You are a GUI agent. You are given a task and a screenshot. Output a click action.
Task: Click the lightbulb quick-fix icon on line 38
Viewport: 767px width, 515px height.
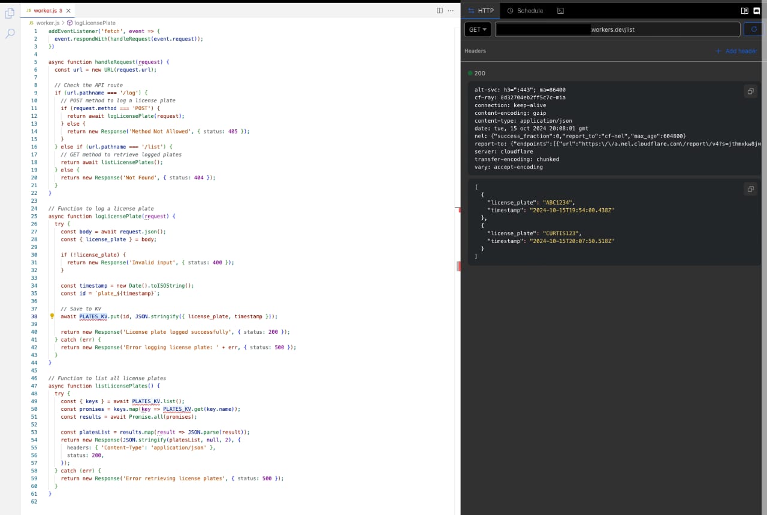[52, 316]
